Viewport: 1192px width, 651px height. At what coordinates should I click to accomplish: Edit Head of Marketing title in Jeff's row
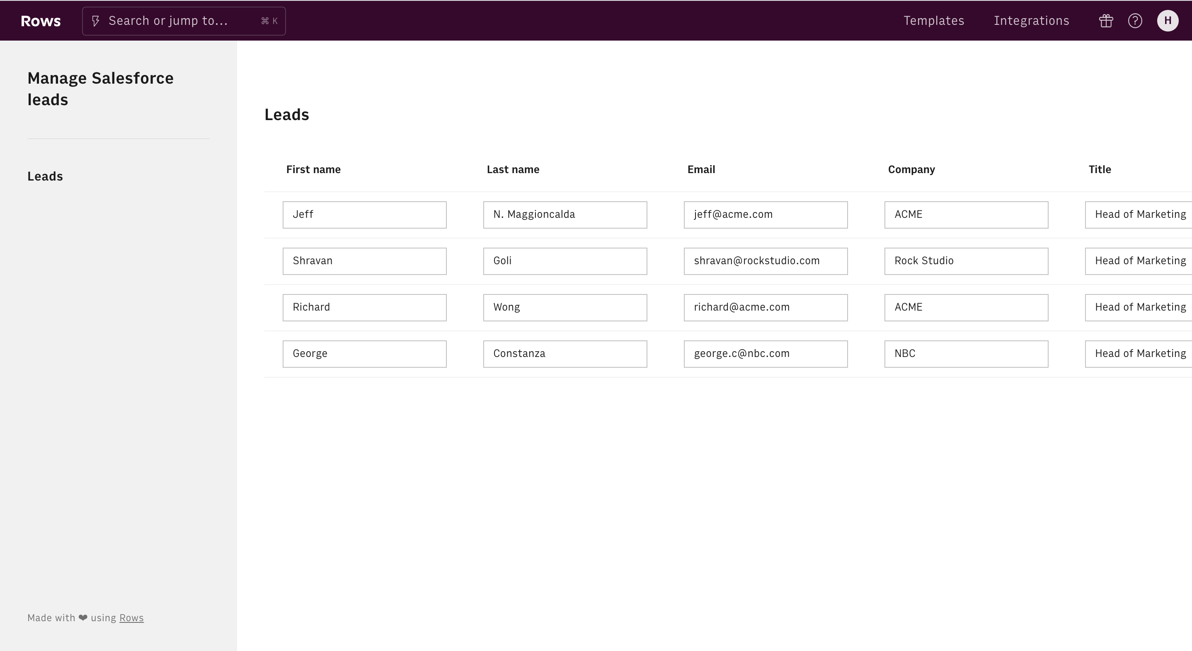point(1138,215)
